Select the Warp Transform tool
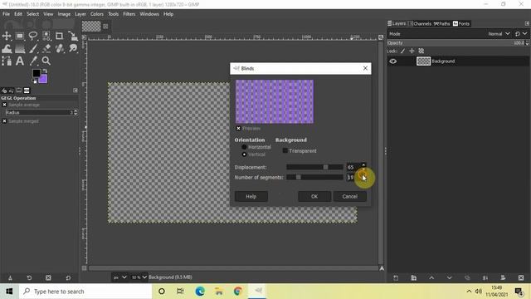Screen dimensions: 531x299 (x=7, y=49)
